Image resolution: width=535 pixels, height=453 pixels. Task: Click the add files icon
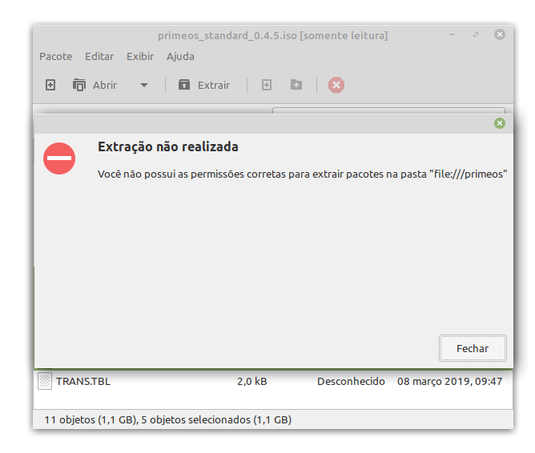pyautogui.click(x=267, y=85)
